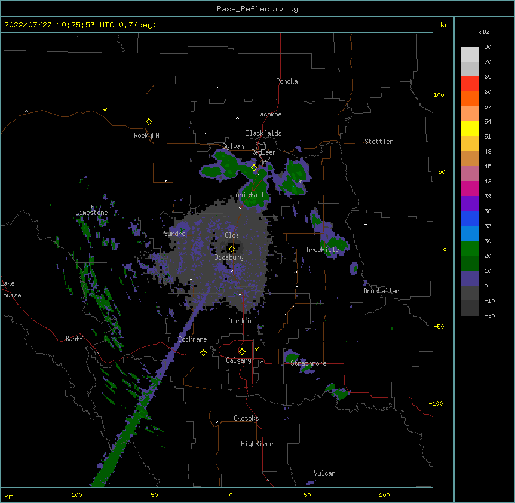Click the yellow diamond marker inside Calgary boundary
Screen dimensions: 515x503
pyautogui.click(x=242, y=352)
